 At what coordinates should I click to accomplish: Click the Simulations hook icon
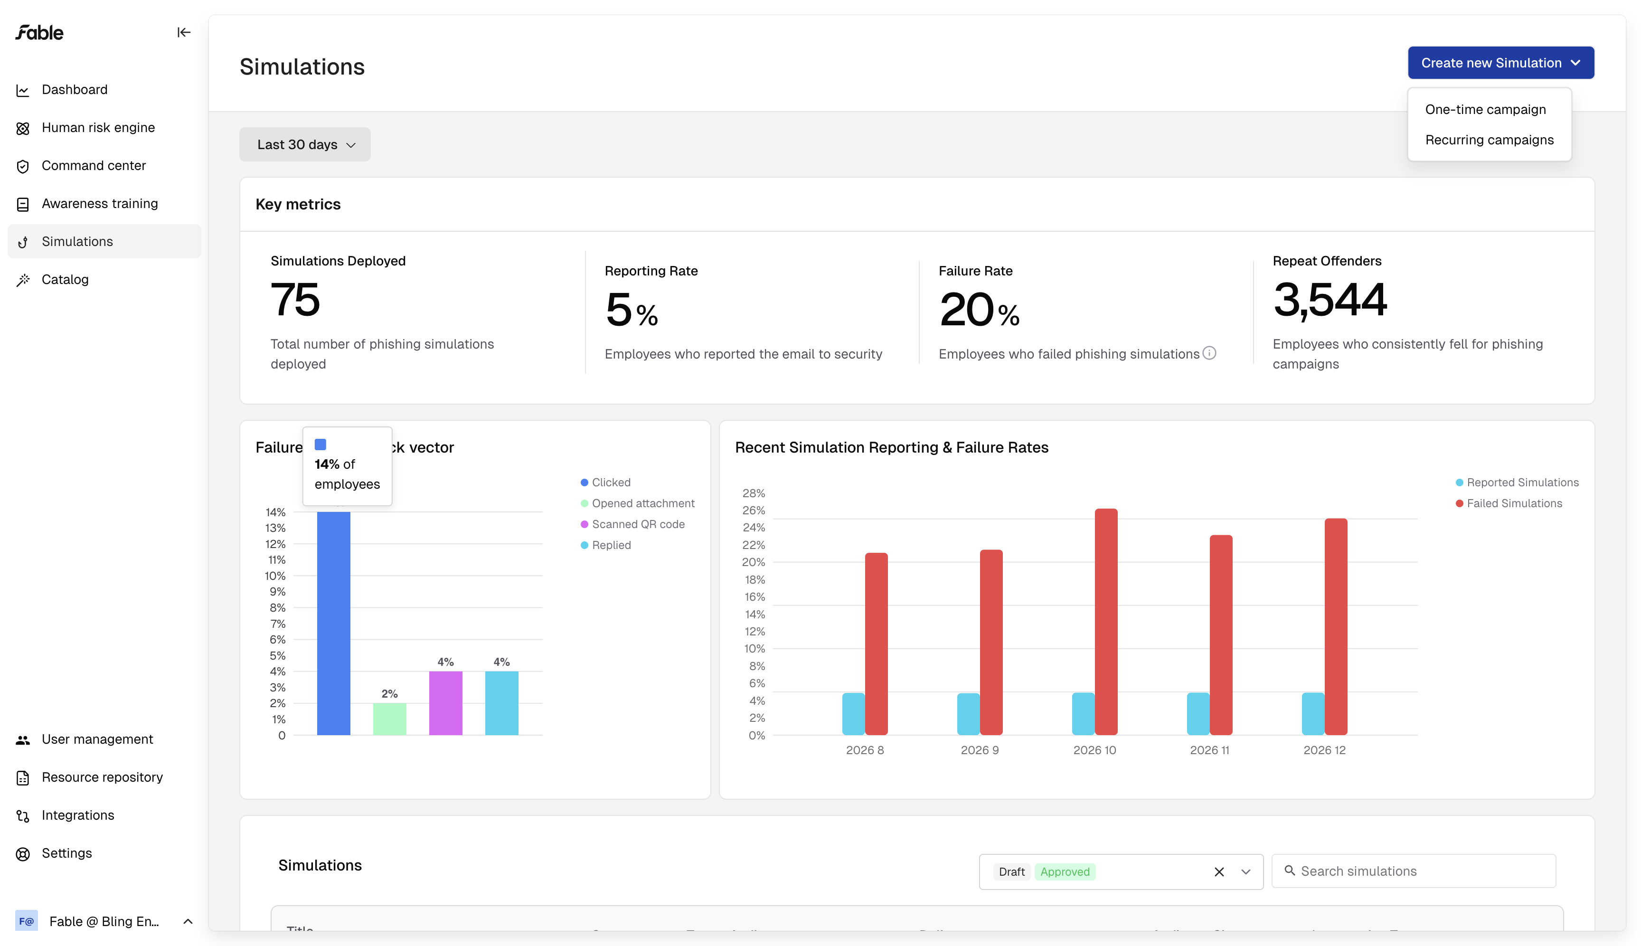(23, 242)
